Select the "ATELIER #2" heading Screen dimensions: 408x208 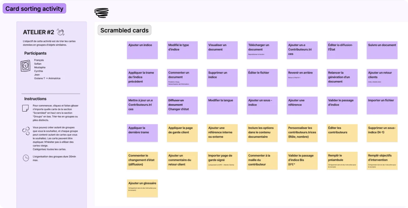pyautogui.click(x=38, y=32)
